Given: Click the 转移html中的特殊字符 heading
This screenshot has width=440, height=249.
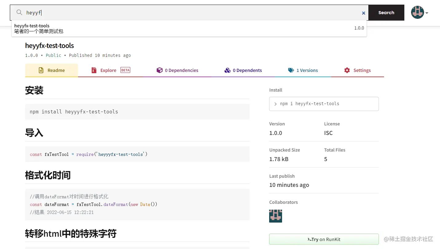Looking at the screenshot, I should (71, 234).
